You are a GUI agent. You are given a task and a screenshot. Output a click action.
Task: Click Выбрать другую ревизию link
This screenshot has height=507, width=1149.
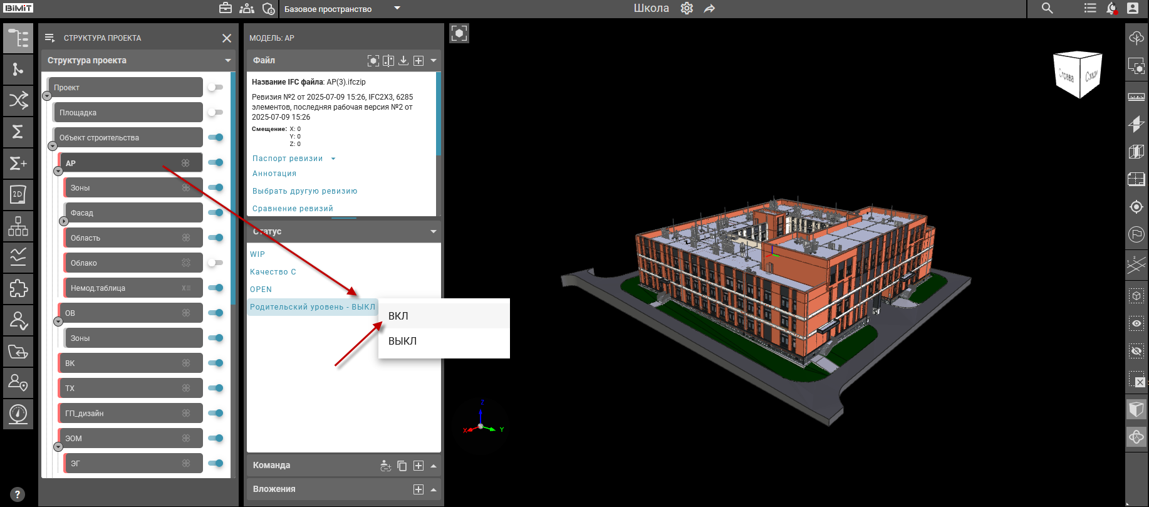pyautogui.click(x=304, y=191)
